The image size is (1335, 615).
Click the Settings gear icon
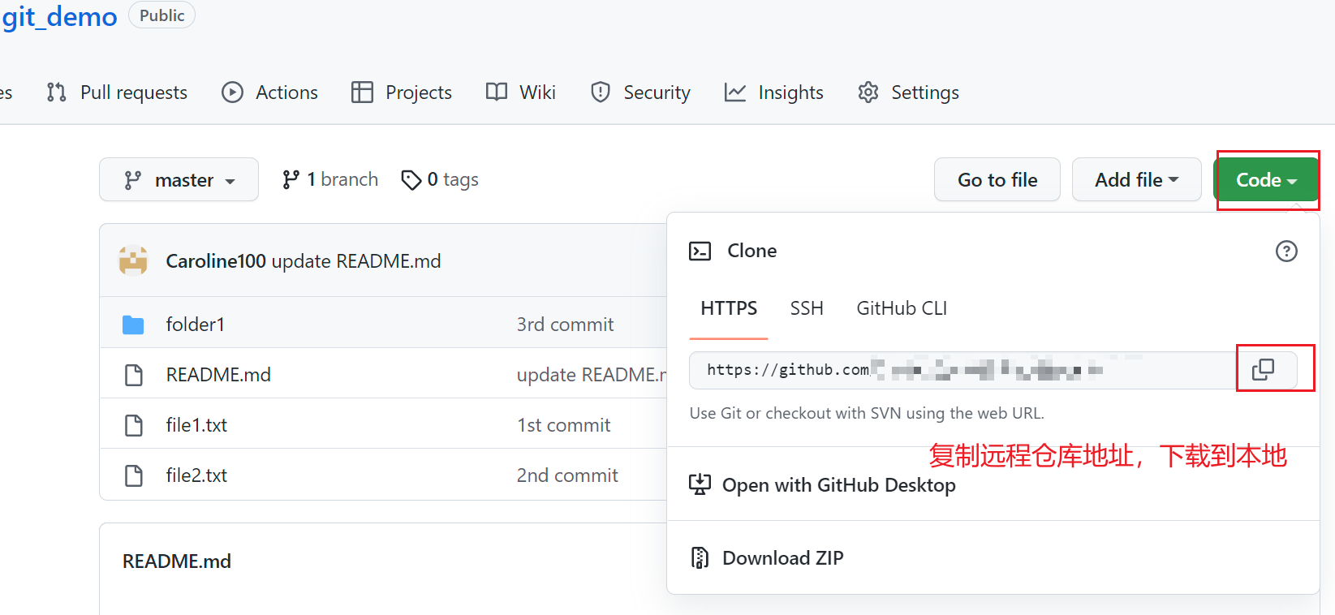click(x=868, y=92)
